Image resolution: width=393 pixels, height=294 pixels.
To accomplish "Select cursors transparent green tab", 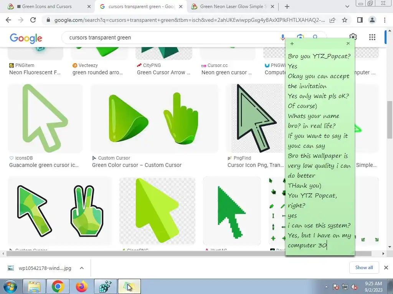I will pos(142,7).
